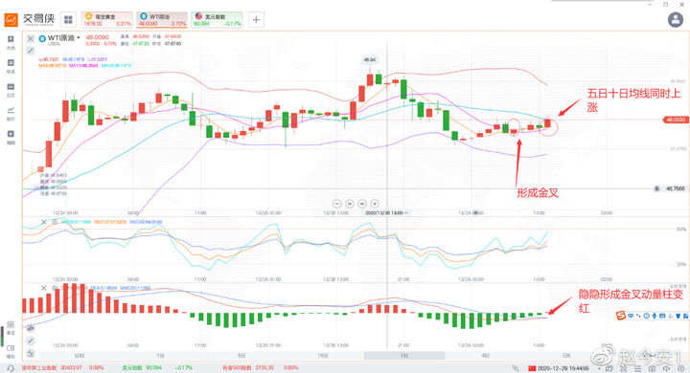
Task: Click chart-type tool icon bottom-left of chart
Action: [31, 328]
